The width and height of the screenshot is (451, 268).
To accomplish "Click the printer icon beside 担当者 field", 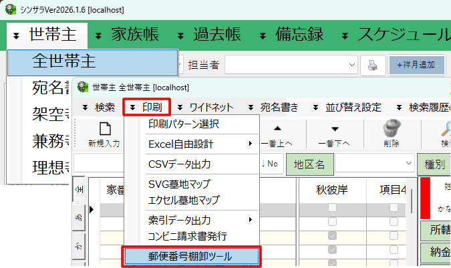I will 373,65.
